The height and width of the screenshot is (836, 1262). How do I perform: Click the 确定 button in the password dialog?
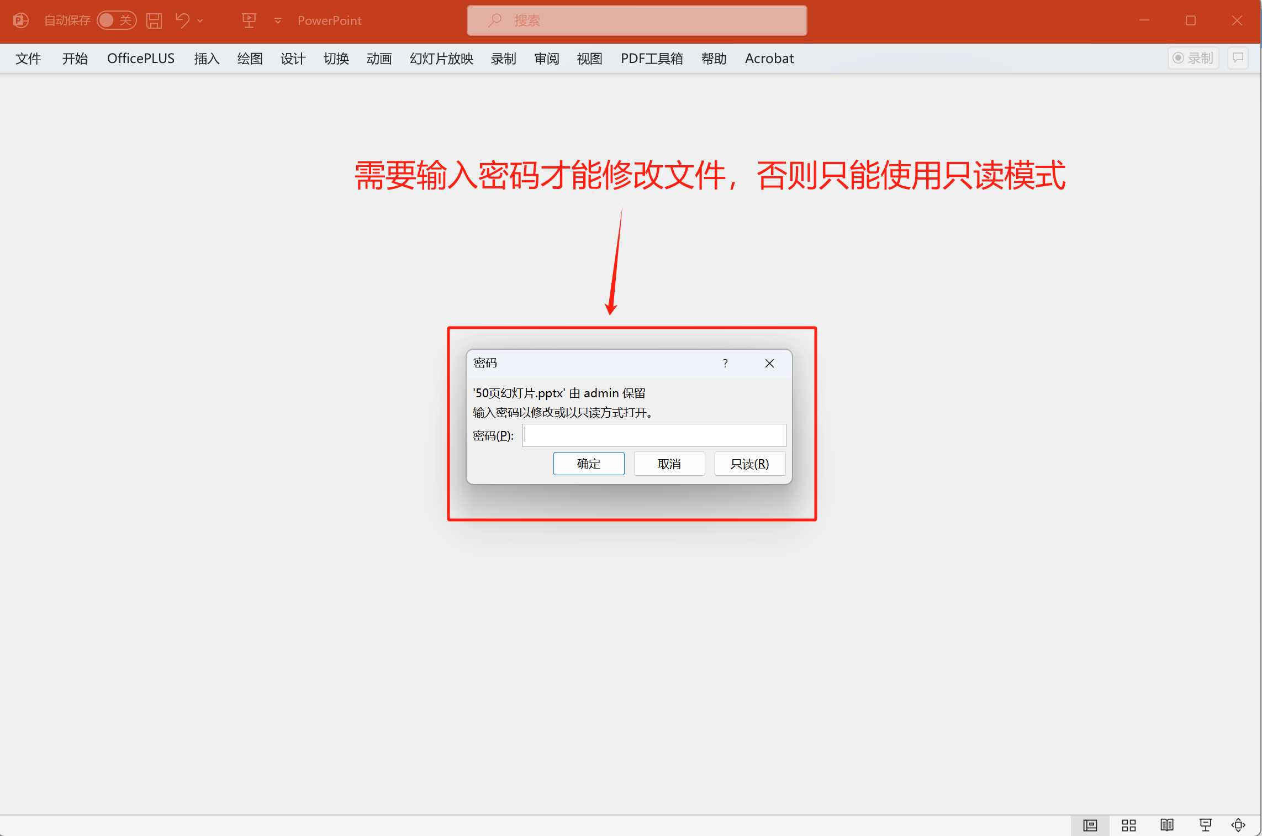[x=588, y=464]
